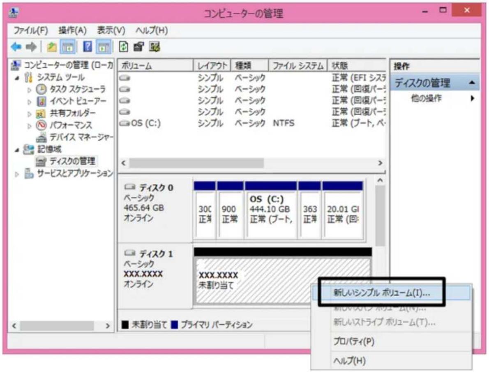This screenshot has width=489, height=372.
Task: Open the ヘルプ(H) menu in menu bar
Action: (152, 30)
